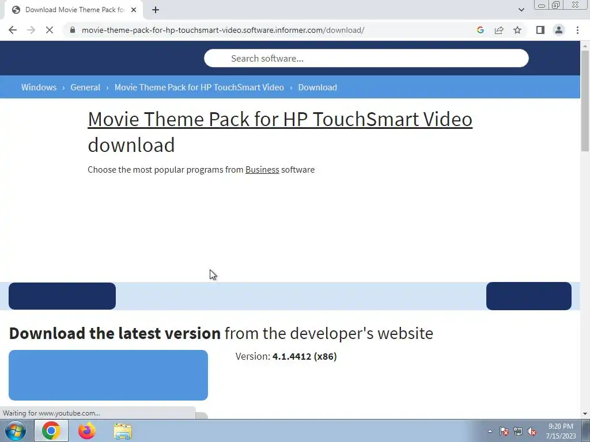Open the Chrome profile menu
This screenshot has width=590, height=442.
pyautogui.click(x=559, y=30)
